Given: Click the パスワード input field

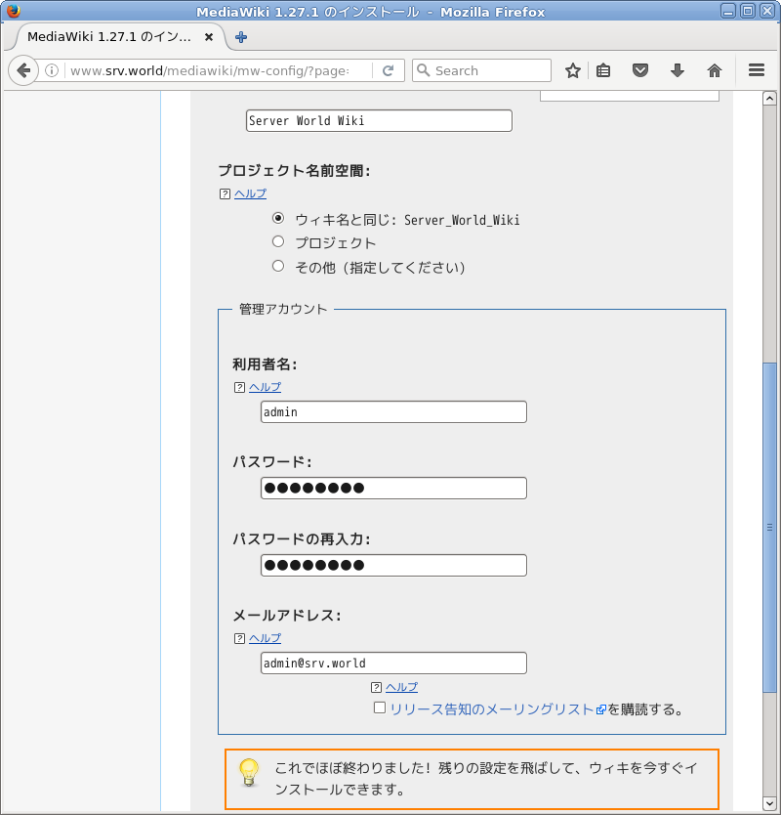Looking at the screenshot, I should coord(393,488).
